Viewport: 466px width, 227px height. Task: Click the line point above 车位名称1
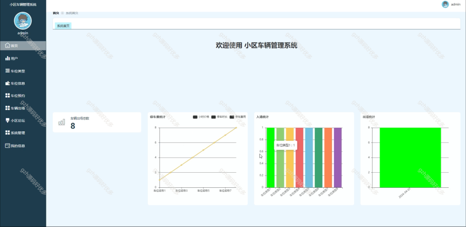click(x=160, y=180)
